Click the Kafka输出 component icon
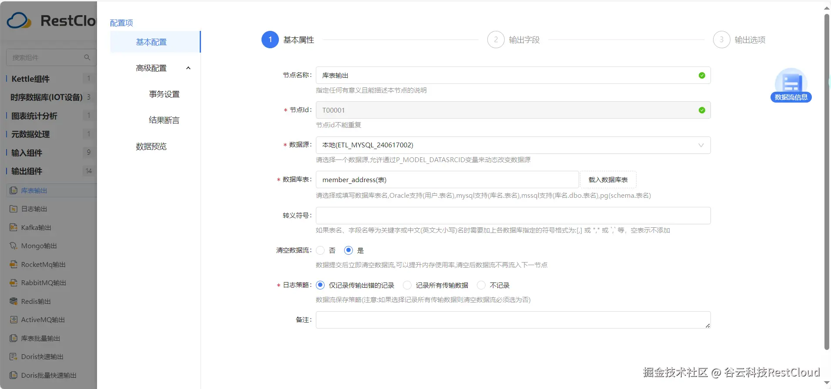The image size is (831, 389). point(13,227)
